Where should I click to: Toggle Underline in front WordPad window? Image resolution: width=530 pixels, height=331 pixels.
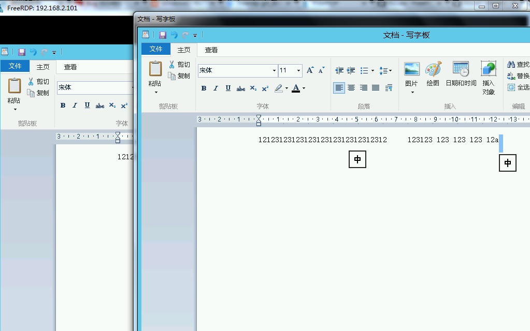(x=228, y=88)
